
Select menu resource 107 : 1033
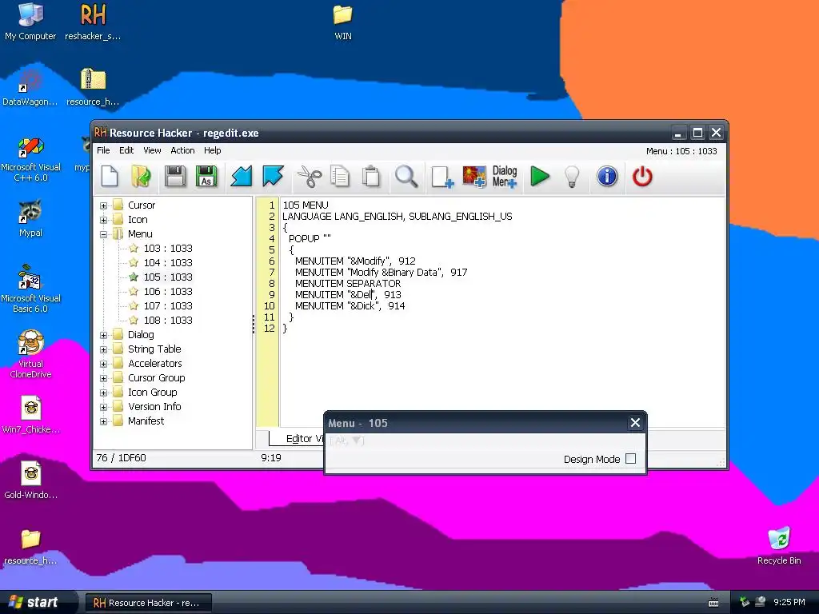click(x=168, y=306)
